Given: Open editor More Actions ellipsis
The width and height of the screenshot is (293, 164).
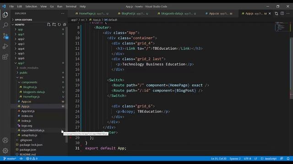Looking at the screenshot, I should click(x=288, y=13).
